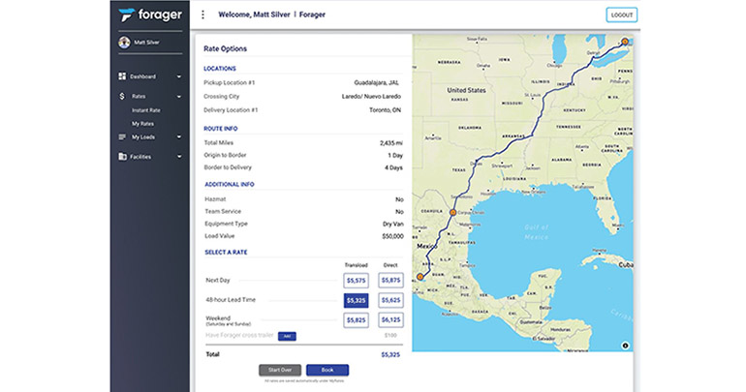Select Weekend Direct rate $6,125
This screenshot has width=746, height=392.
(x=390, y=319)
